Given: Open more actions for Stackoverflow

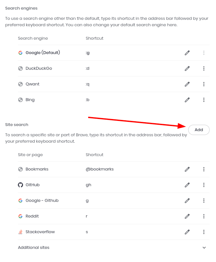Looking at the screenshot, I should coord(204,232).
